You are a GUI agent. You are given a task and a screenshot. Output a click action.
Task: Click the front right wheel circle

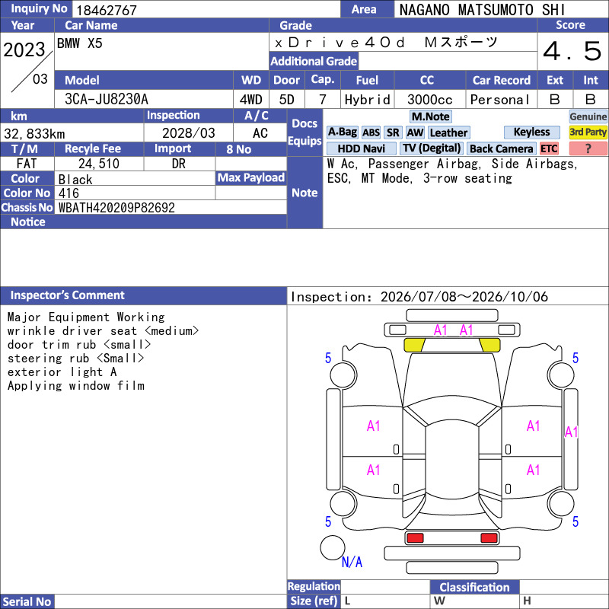point(561,375)
